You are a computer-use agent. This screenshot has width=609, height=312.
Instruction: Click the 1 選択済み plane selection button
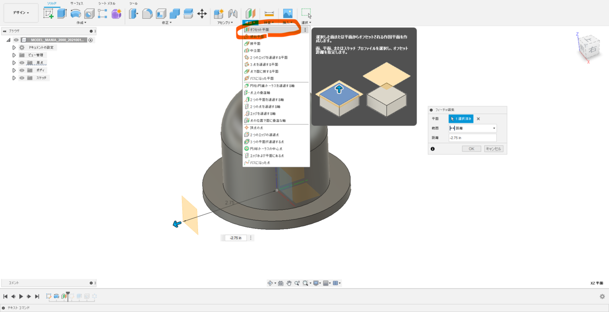461,119
